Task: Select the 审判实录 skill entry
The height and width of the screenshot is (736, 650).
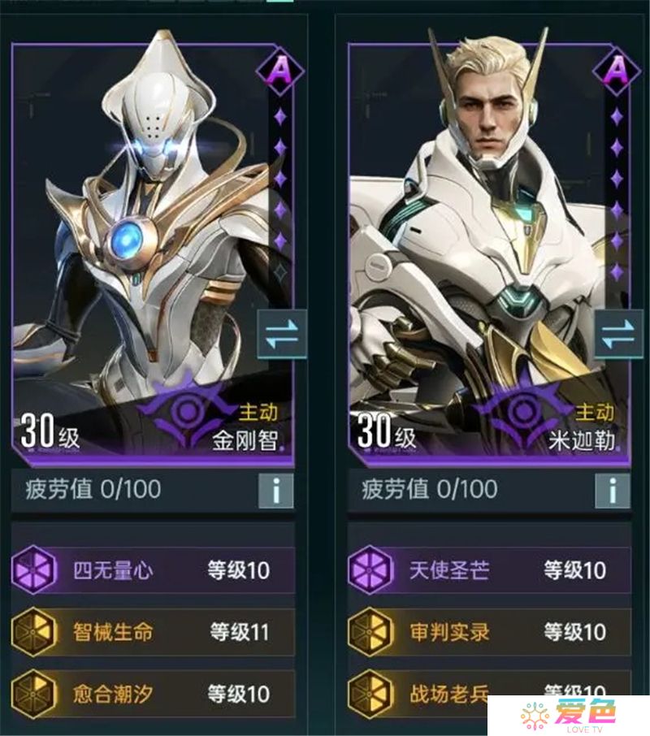Action: pyautogui.click(x=489, y=632)
